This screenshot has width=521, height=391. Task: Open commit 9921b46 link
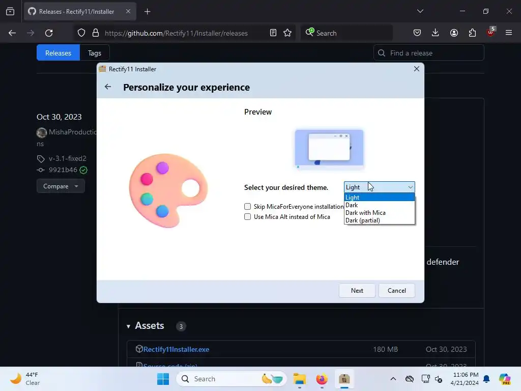63,170
